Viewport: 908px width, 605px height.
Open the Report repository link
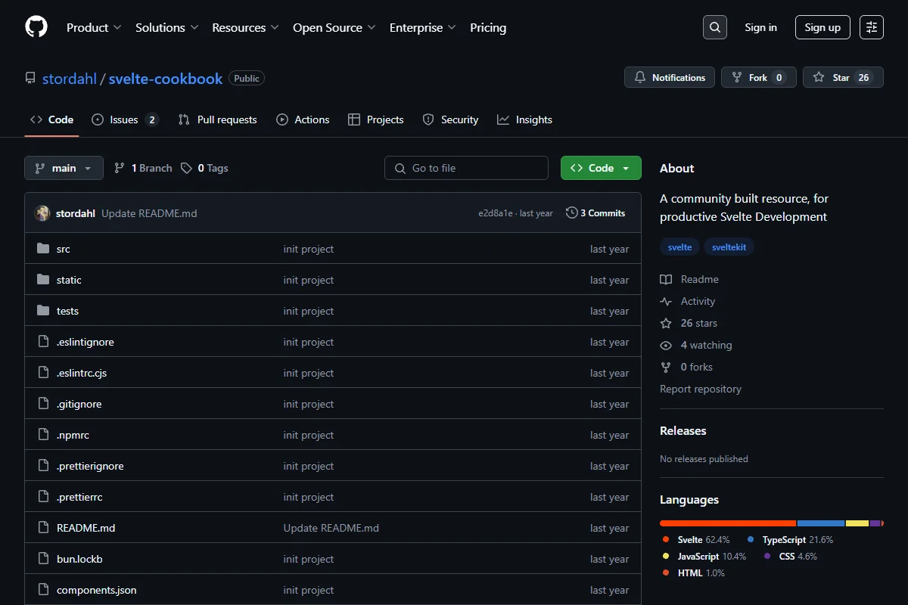point(701,389)
